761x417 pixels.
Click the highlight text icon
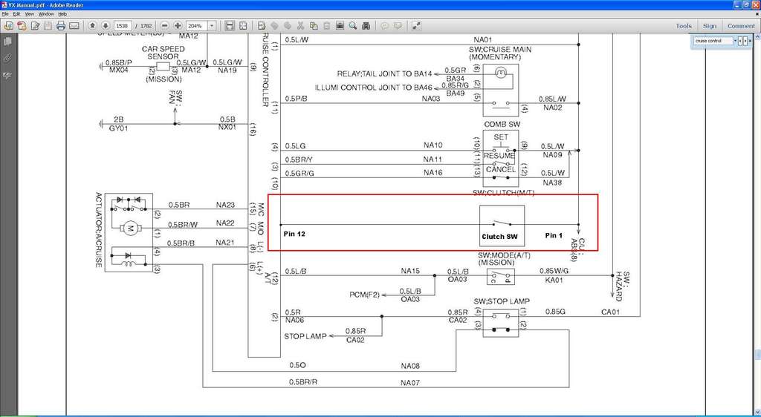398,26
